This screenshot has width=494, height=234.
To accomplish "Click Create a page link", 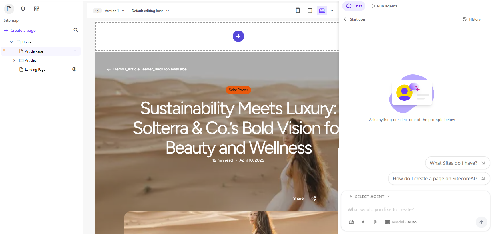I will pyautogui.click(x=20, y=30).
